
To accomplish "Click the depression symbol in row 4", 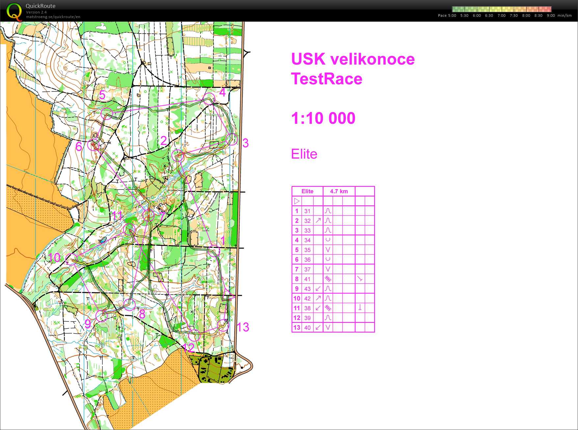I will click(328, 240).
